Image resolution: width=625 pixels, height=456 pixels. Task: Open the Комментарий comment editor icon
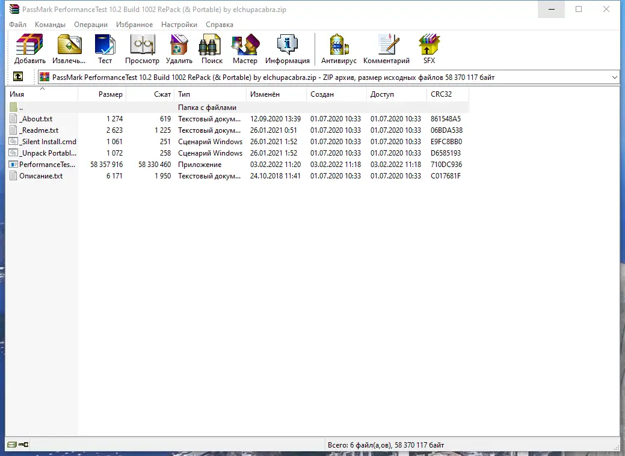386,48
